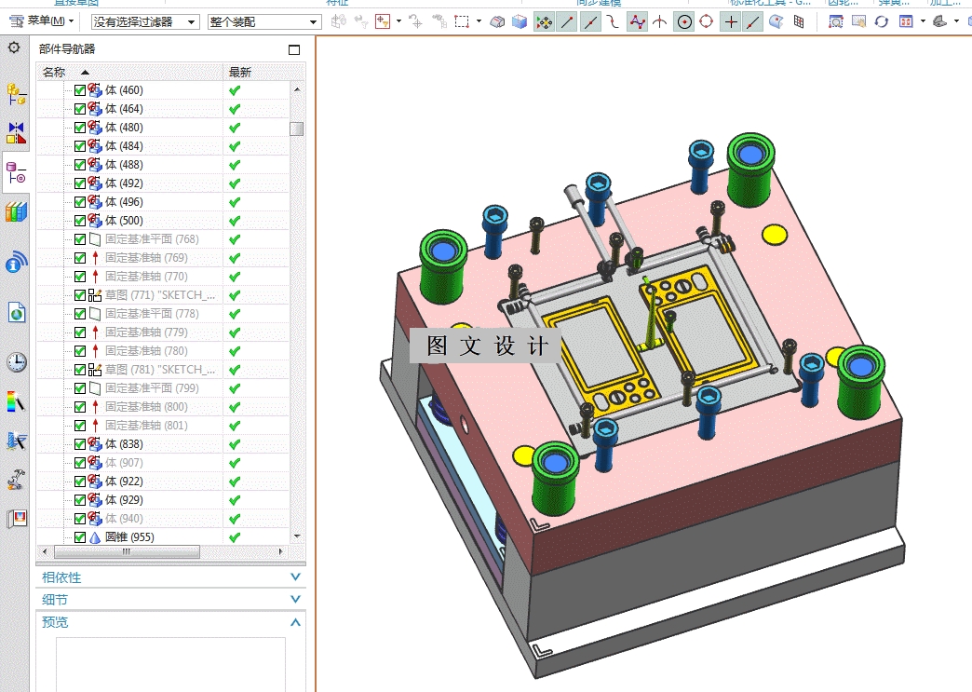Open the History clock icon in sidebar

coord(16,362)
